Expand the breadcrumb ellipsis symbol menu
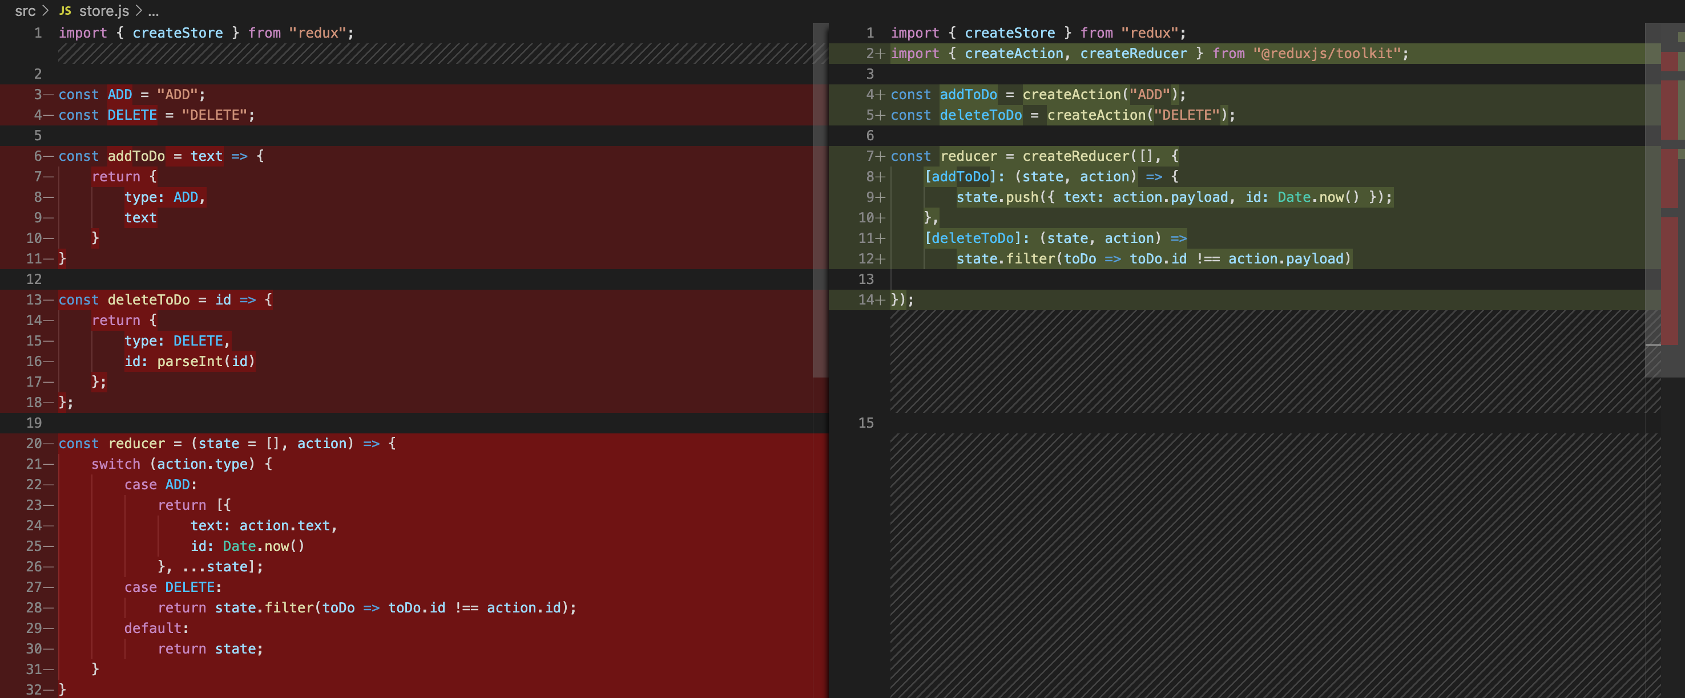 pos(153,11)
